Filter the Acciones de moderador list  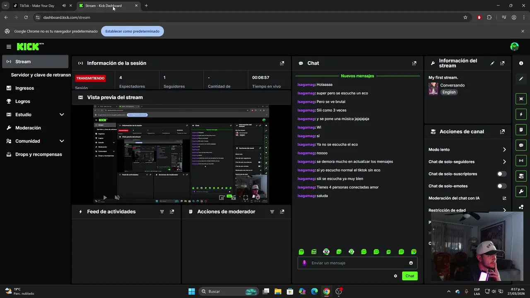pyautogui.click(x=272, y=211)
